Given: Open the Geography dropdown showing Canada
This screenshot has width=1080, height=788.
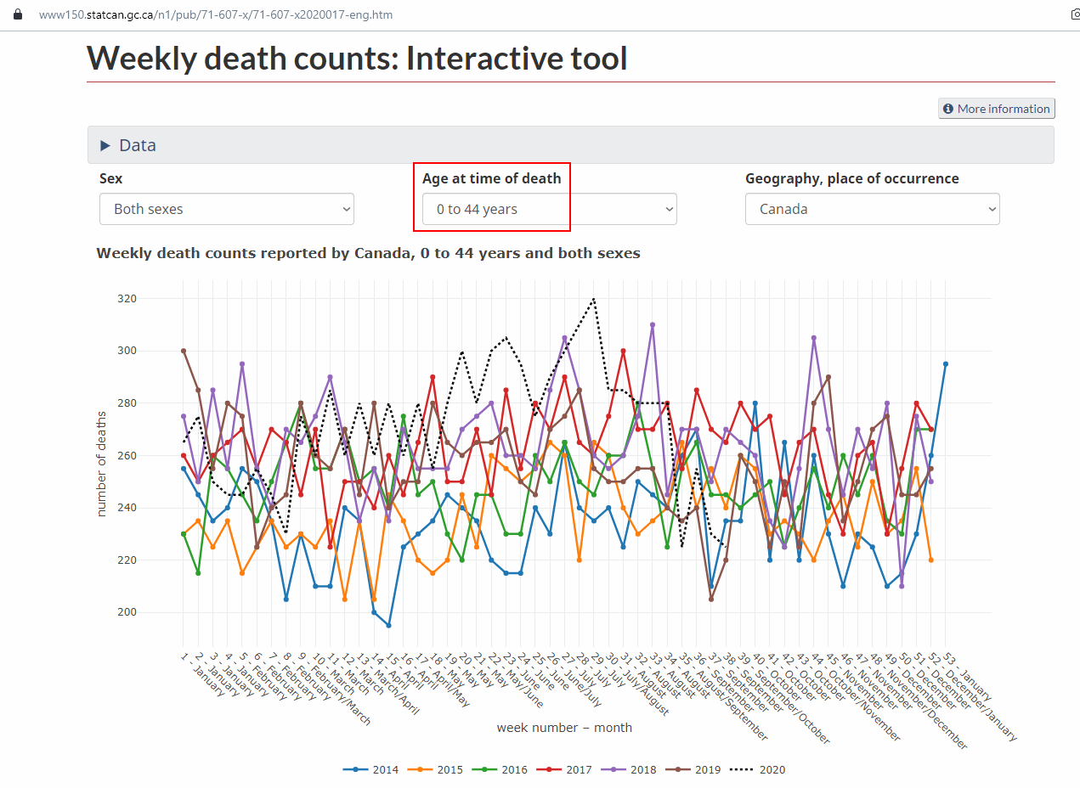Looking at the screenshot, I should [873, 209].
